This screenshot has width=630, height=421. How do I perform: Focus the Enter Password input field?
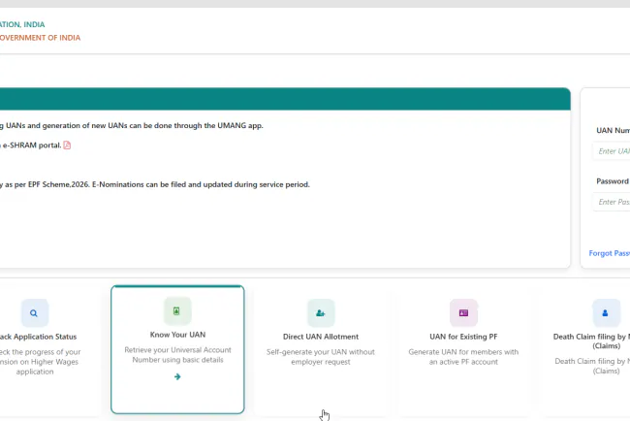point(612,202)
